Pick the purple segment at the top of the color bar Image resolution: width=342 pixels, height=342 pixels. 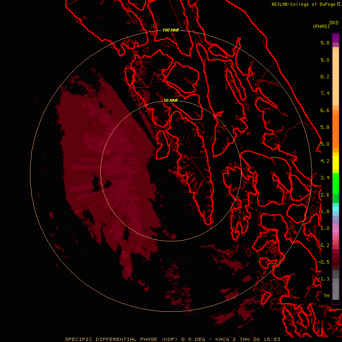[x=336, y=38]
